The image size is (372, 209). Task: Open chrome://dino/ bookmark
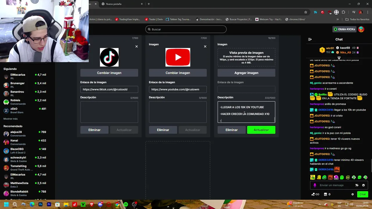[295, 19]
